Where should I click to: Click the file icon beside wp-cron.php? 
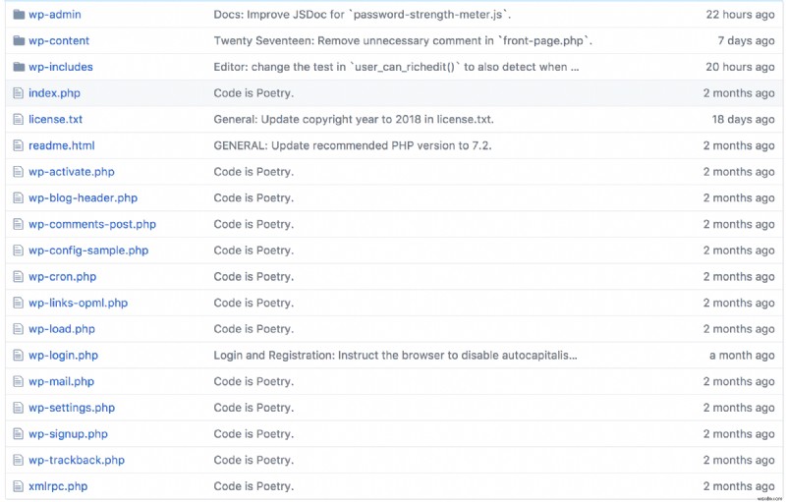click(18, 277)
